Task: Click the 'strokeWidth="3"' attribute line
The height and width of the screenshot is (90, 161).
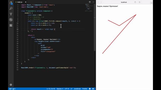Action: (47, 49)
